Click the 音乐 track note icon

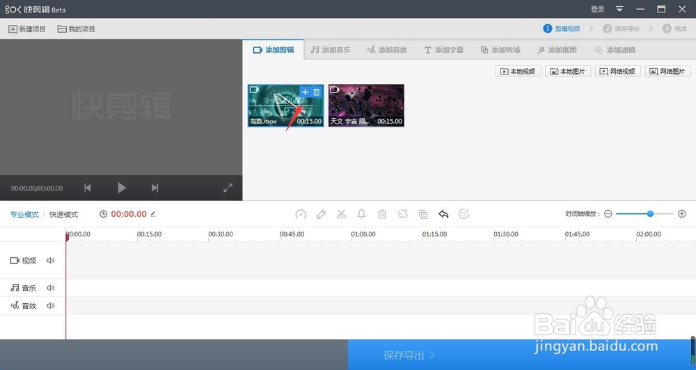click(x=15, y=288)
